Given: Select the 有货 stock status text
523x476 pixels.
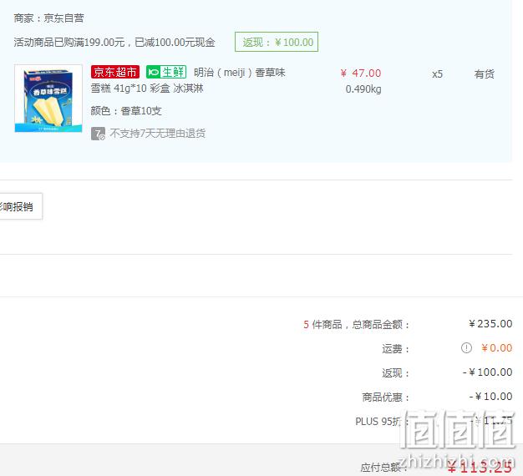Looking at the screenshot, I should pos(485,74).
